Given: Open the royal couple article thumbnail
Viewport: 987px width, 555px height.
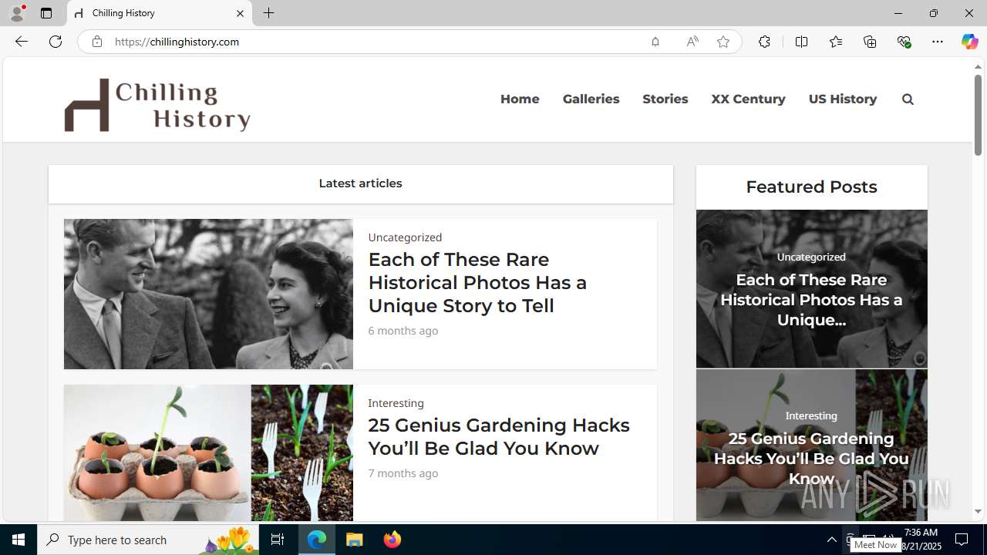Looking at the screenshot, I should 208,294.
